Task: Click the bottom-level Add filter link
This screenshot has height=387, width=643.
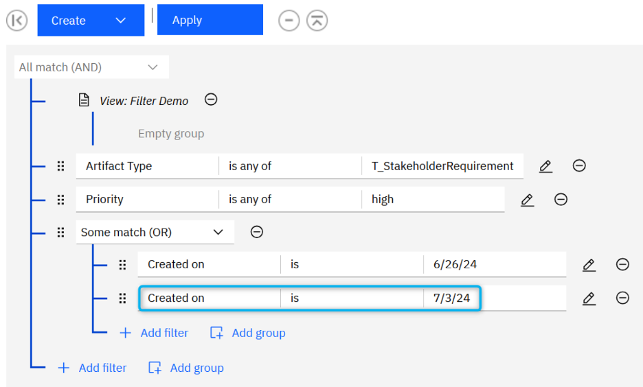Action: point(92,368)
